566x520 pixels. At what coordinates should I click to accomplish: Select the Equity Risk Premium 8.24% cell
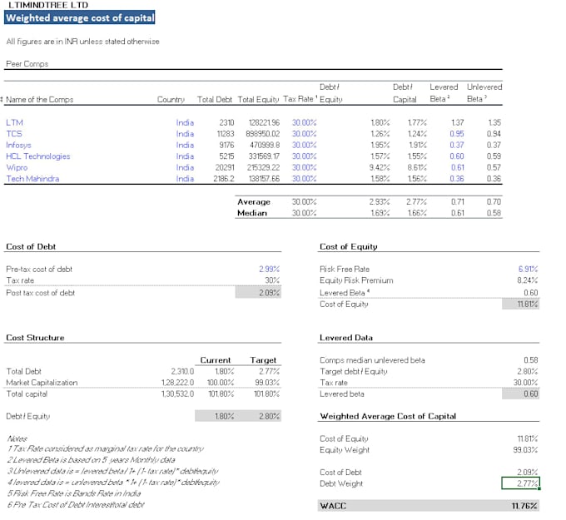tap(528, 280)
